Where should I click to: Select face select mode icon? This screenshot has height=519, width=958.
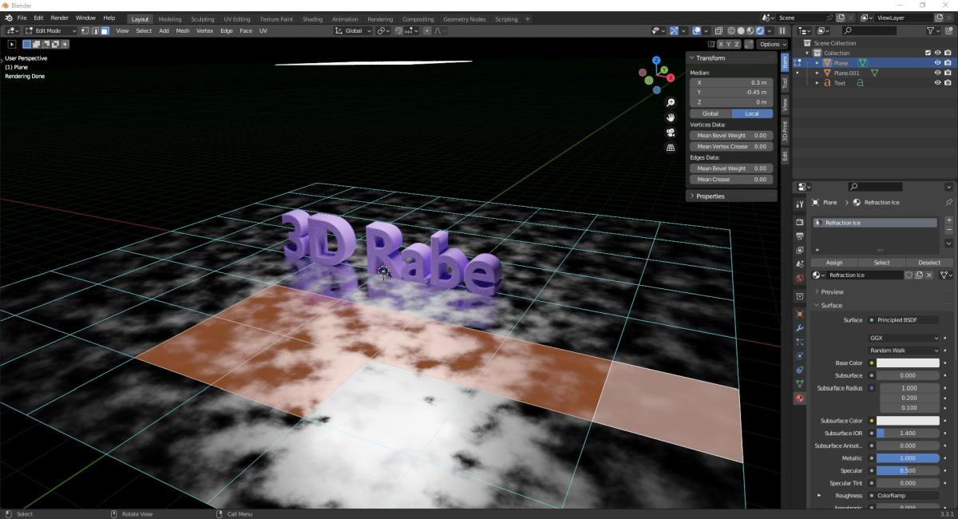(105, 30)
